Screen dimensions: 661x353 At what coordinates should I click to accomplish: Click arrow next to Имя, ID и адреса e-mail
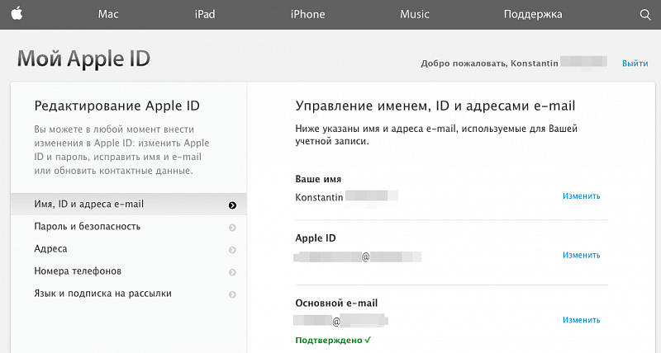[x=233, y=205]
